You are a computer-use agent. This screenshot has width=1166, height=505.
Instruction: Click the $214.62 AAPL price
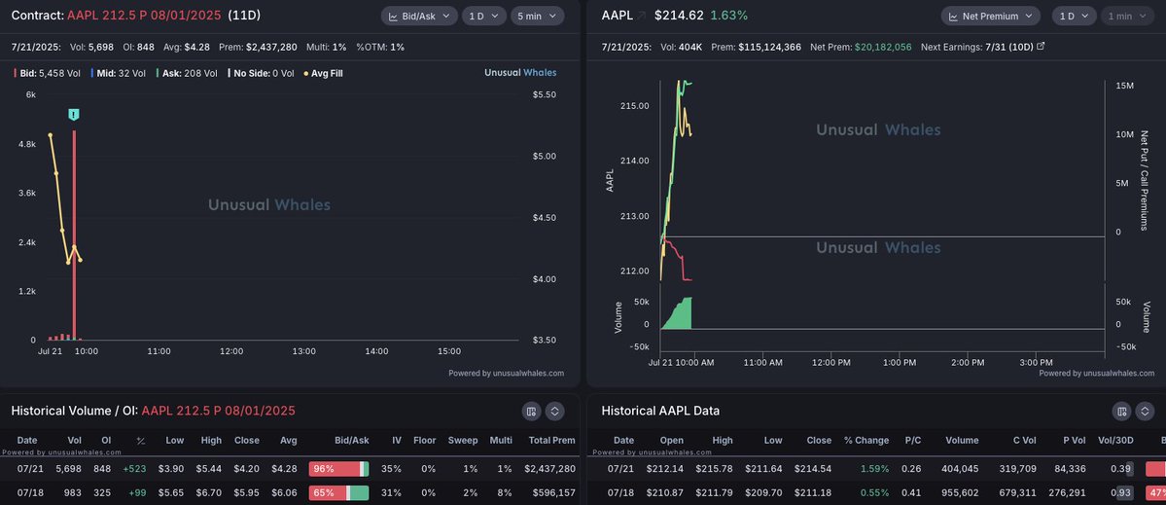pyautogui.click(x=679, y=15)
